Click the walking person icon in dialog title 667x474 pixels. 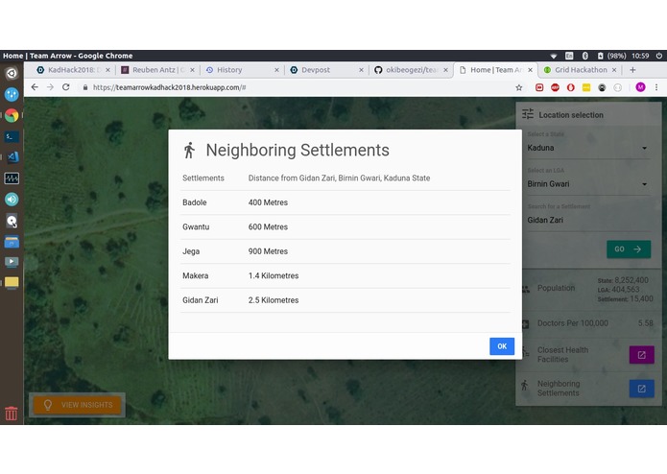[x=189, y=150]
